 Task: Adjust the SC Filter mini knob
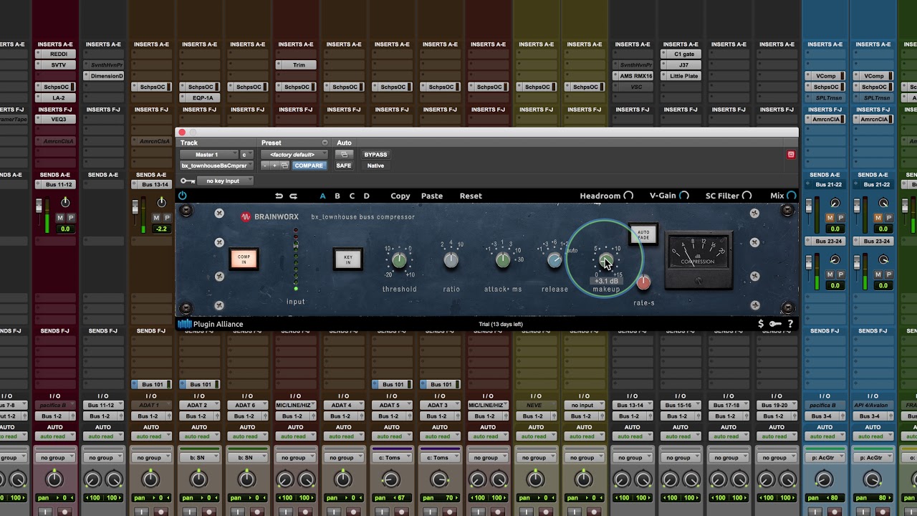747,196
